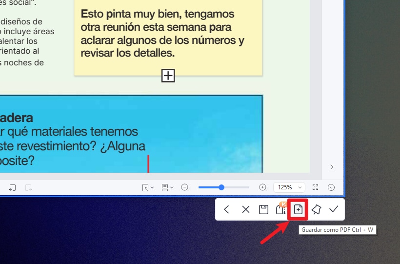This screenshot has width=400, height=264.
Task: Confirm capture with the checkmark icon
Action: (334, 209)
